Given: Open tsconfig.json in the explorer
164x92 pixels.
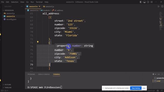Looking at the screenshot, I should tap(11, 19).
